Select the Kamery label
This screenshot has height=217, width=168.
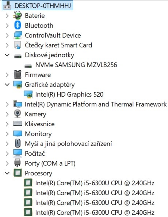tap(35, 114)
